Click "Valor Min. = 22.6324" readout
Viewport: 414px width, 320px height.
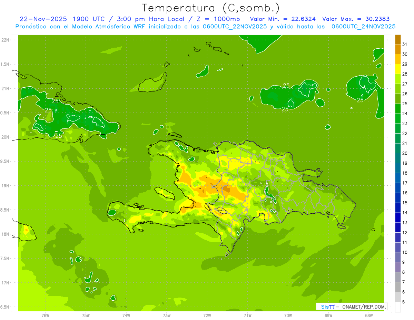tap(283, 19)
